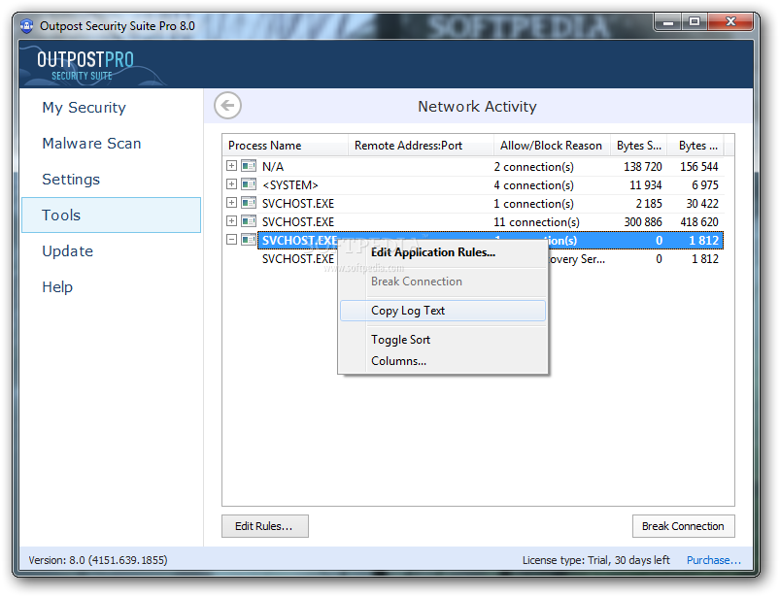Click the process icon beside <SYSTEM>
The width and height of the screenshot is (780, 597).
[249, 183]
